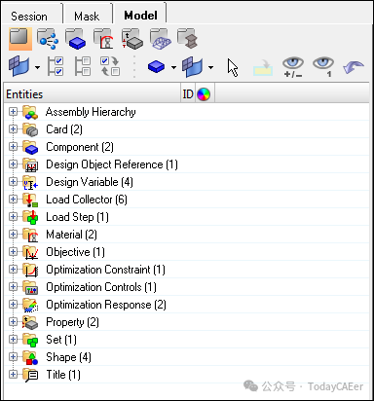Expand the Material (2) node
374x401 pixels.
(13, 235)
